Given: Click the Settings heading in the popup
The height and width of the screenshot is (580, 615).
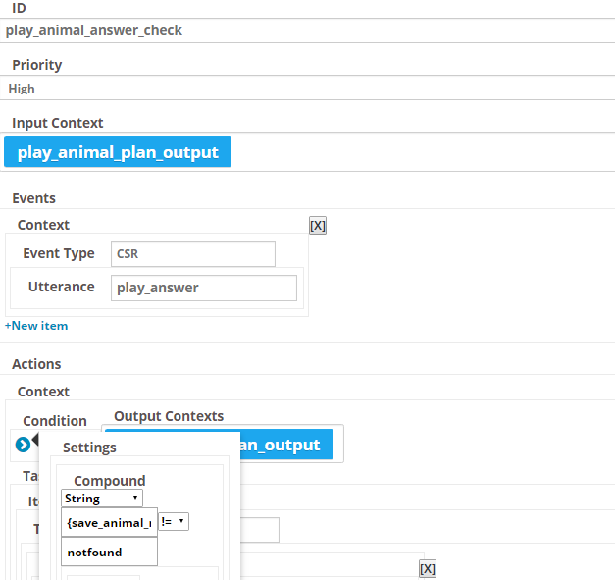Looking at the screenshot, I should pos(89,448).
